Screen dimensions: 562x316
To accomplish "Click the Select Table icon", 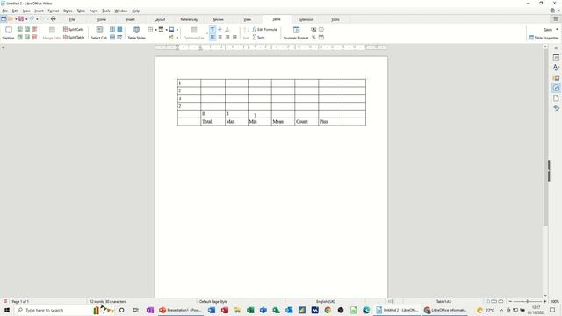I will pyautogui.click(x=119, y=29).
